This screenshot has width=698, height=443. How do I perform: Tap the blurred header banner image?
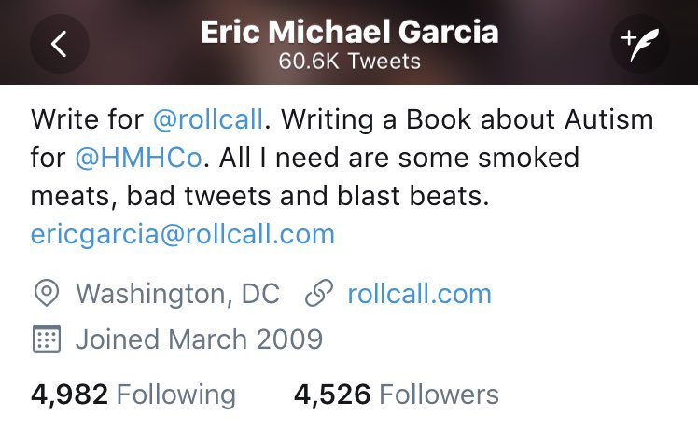pyautogui.click(x=349, y=42)
